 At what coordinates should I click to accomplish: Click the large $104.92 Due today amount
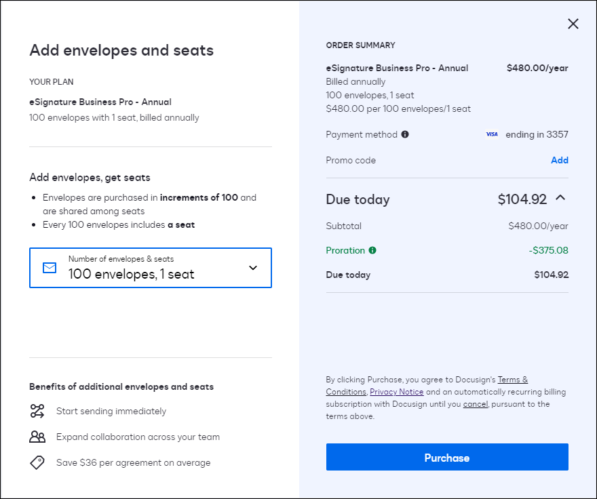click(522, 199)
